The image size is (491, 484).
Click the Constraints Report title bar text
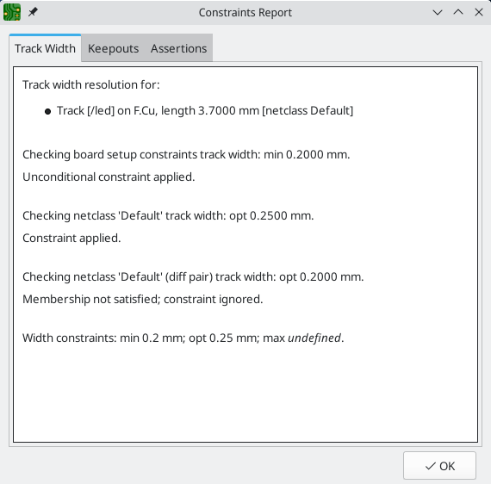coord(245,13)
